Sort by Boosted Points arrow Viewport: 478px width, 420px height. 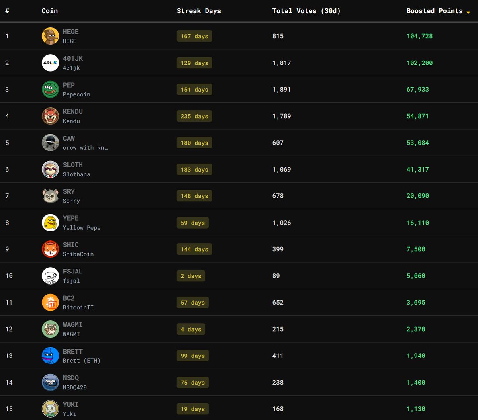coord(468,12)
